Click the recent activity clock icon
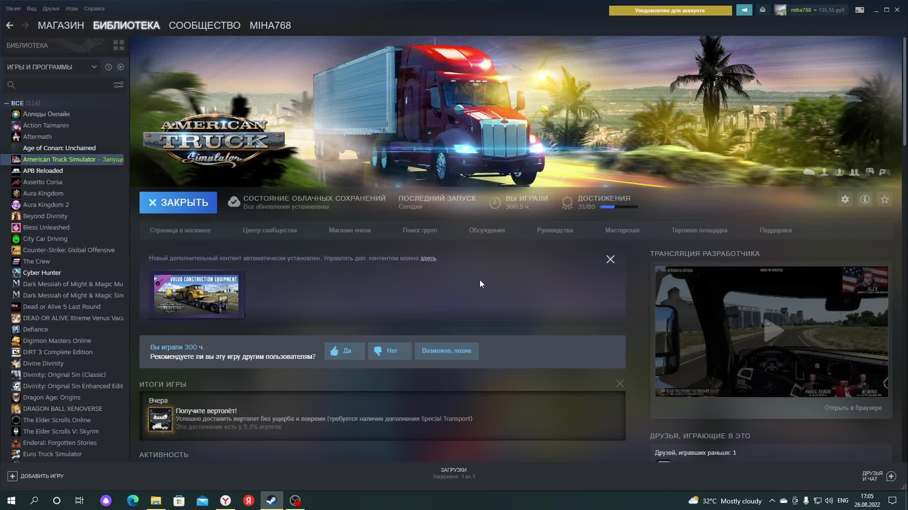The image size is (908, 510). tap(108, 67)
